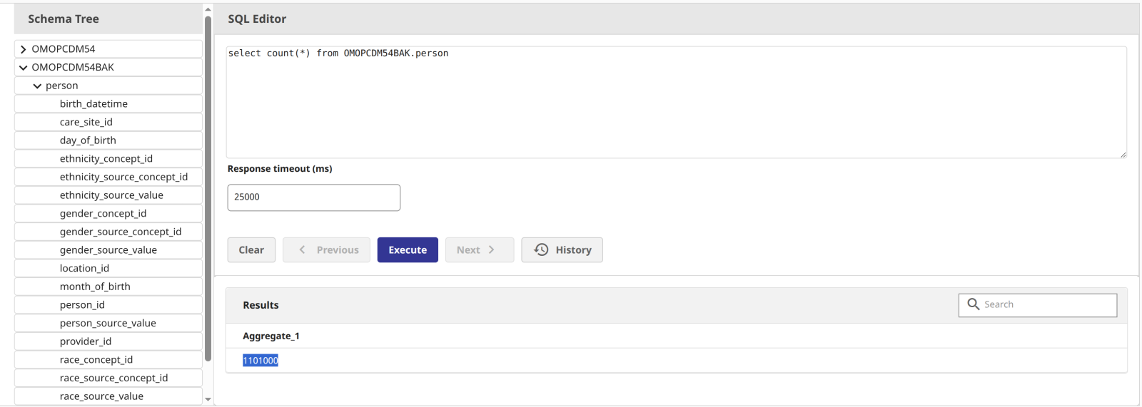Click the Execute button
1142x407 pixels.
click(x=408, y=250)
